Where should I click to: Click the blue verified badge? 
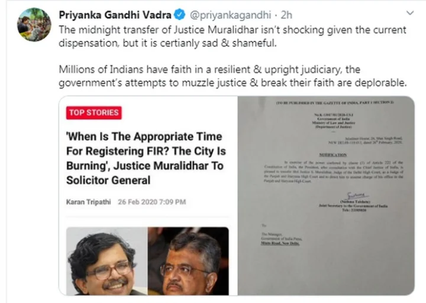[x=180, y=15]
